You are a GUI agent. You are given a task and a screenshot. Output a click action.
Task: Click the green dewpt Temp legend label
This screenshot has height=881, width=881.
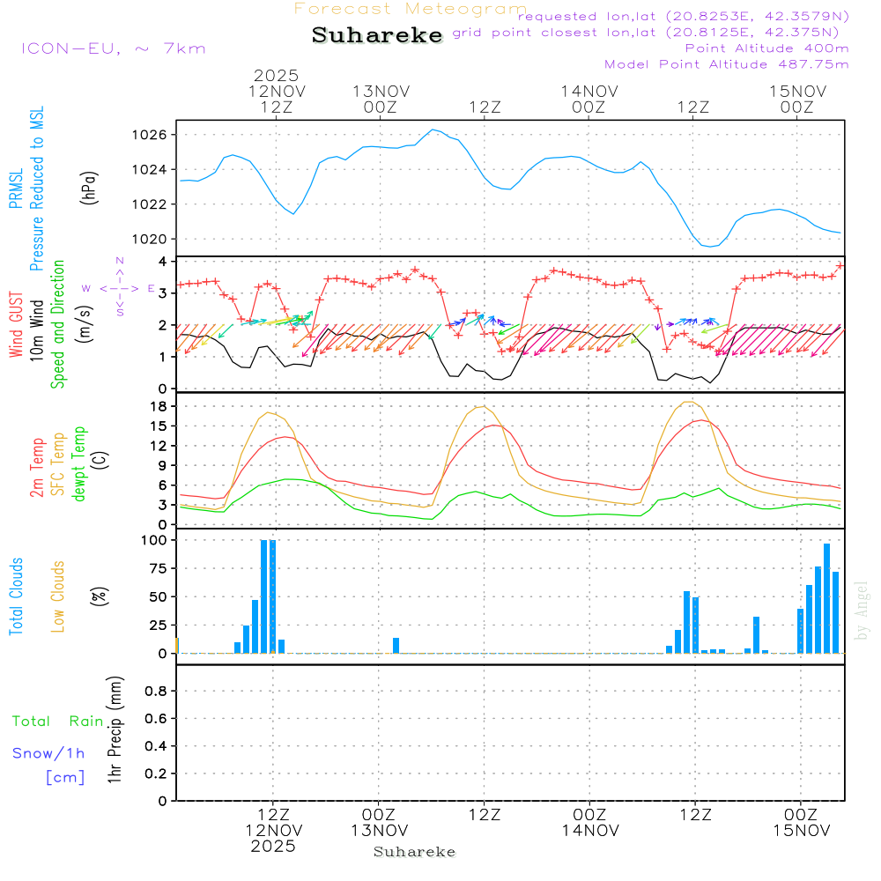[x=80, y=464]
